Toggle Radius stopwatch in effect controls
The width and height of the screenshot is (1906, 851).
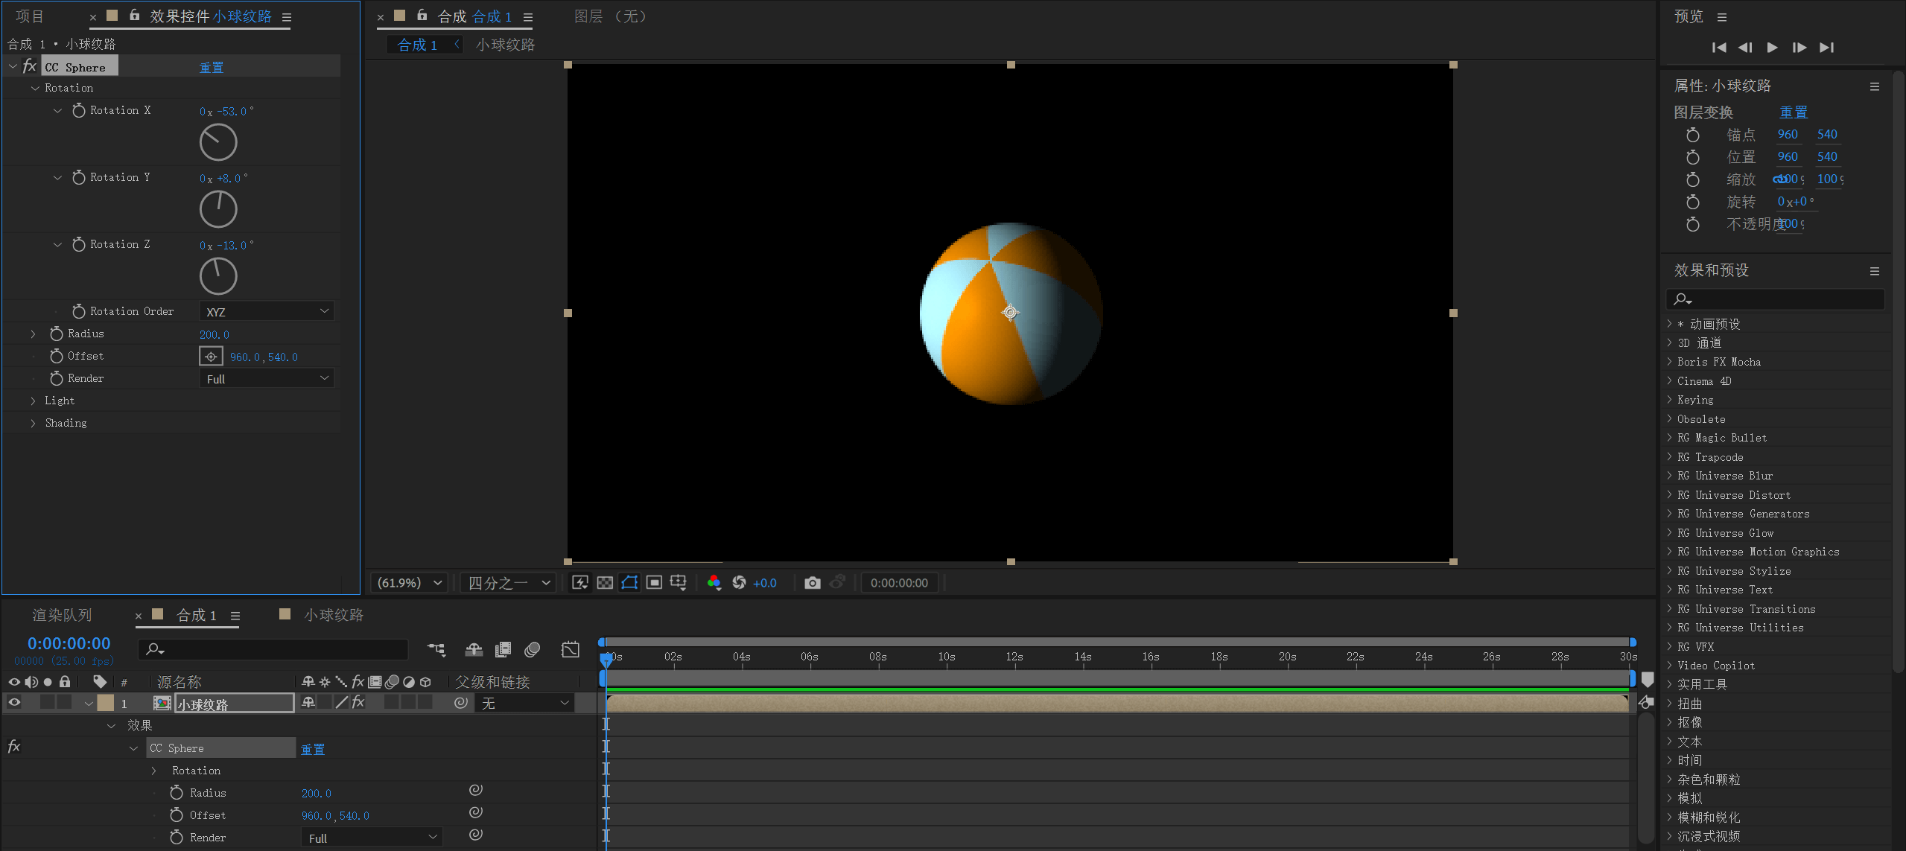click(56, 334)
